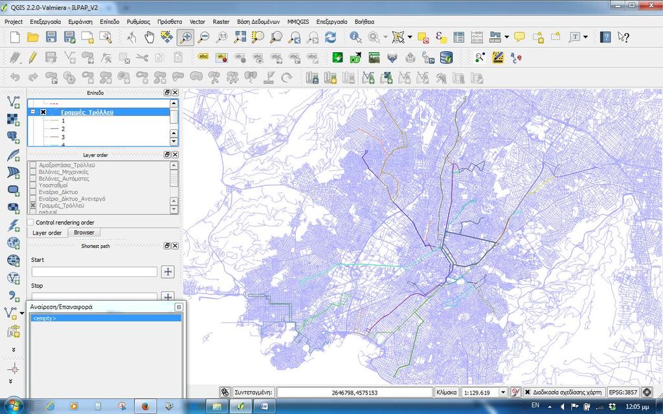Open the MMQGIS menu
The image size is (663, 414).
298,21
